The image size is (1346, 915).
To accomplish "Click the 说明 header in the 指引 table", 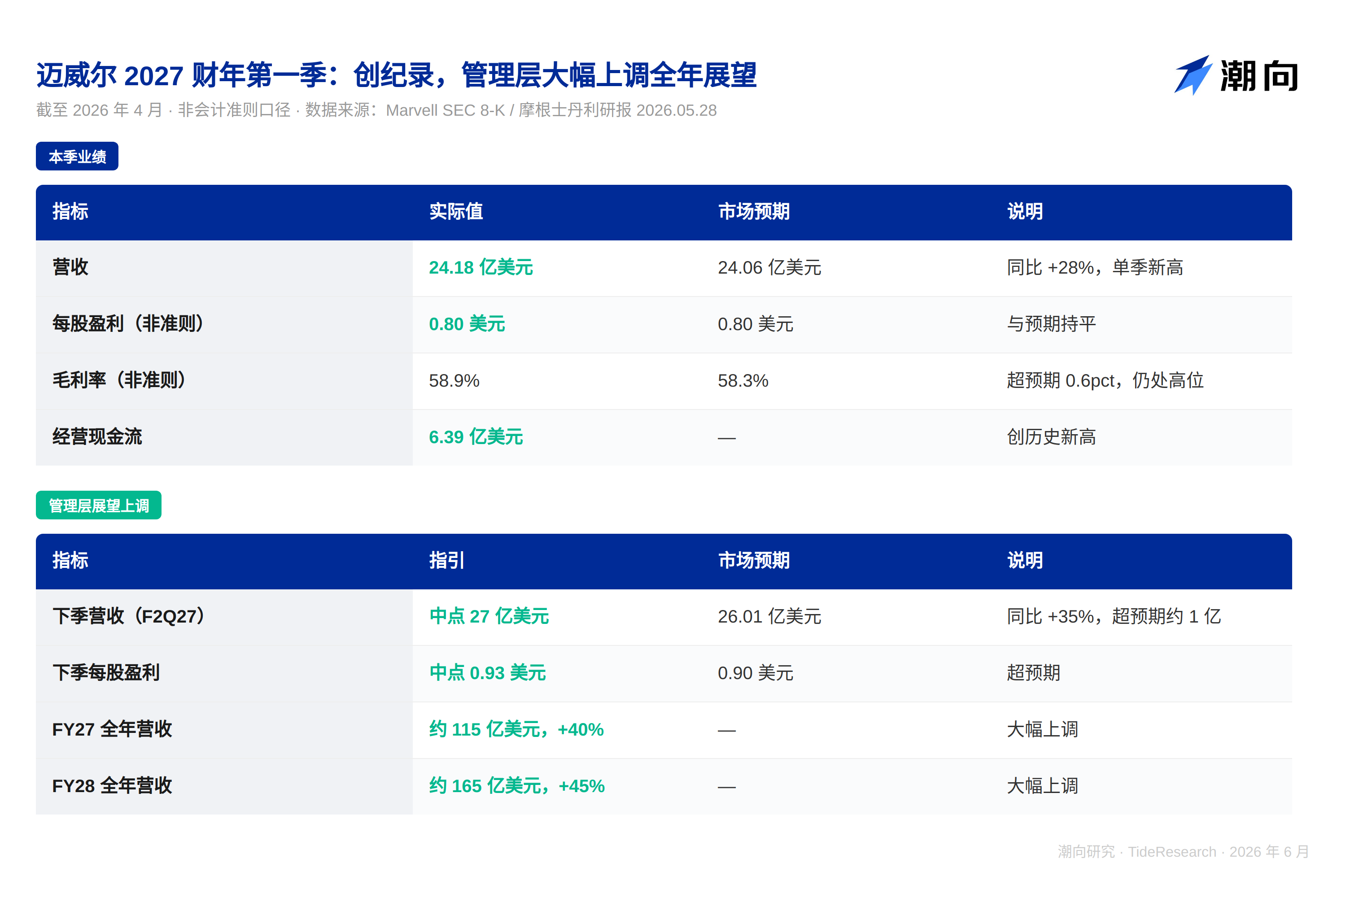I will click(1025, 561).
